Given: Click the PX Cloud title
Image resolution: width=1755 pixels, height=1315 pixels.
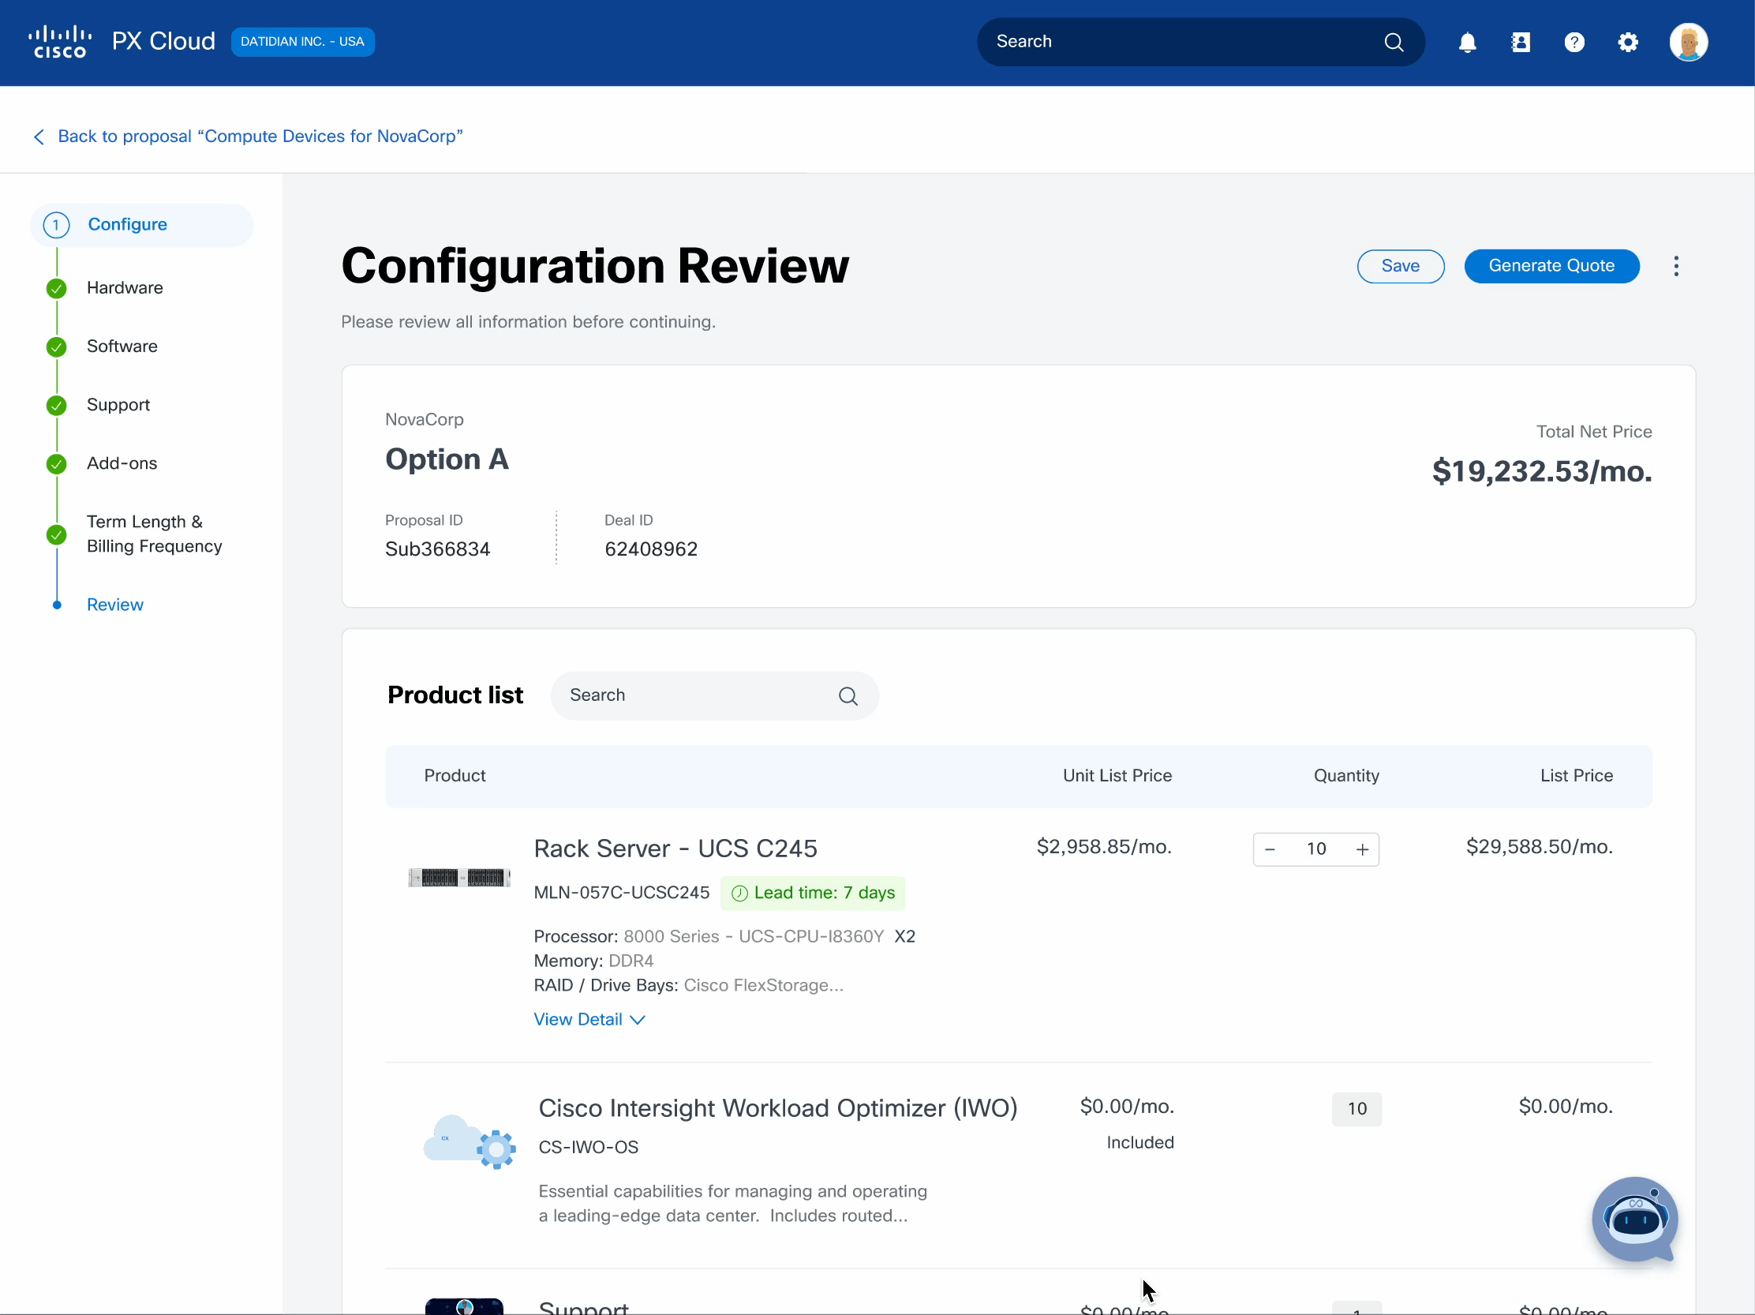Looking at the screenshot, I should (x=163, y=41).
